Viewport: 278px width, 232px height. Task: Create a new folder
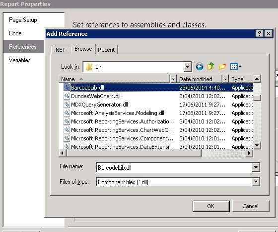pos(222,67)
